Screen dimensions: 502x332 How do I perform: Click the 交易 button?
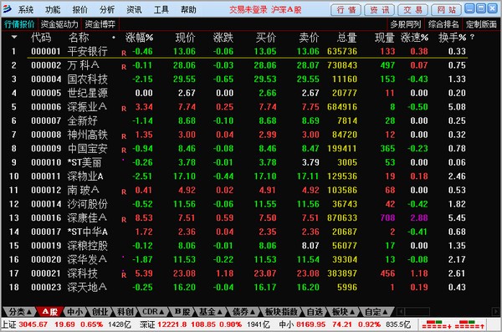coord(412,10)
